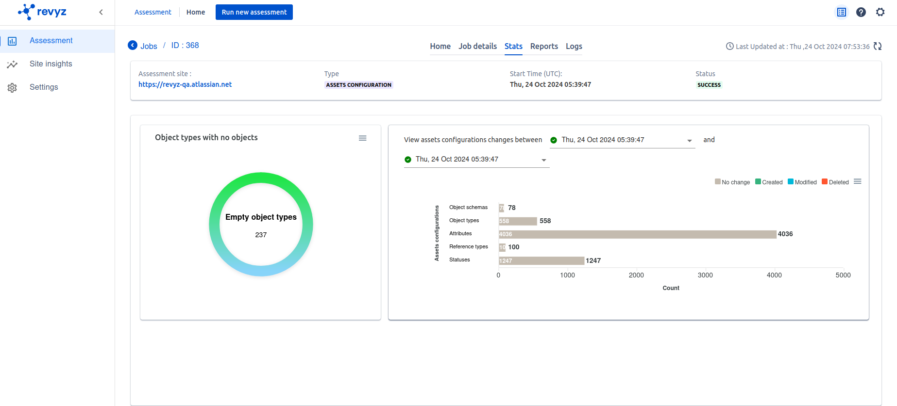Click the Object schemas bar of 78
The width and height of the screenshot is (897, 406).
coord(502,208)
